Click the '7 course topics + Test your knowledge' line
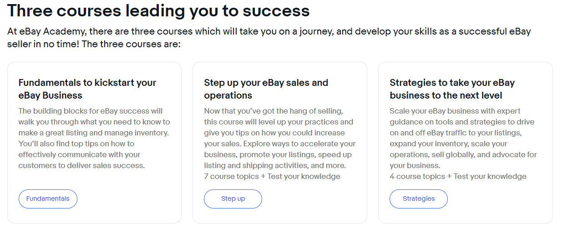The width and height of the screenshot is (562, 228). [x=272, y=176]
